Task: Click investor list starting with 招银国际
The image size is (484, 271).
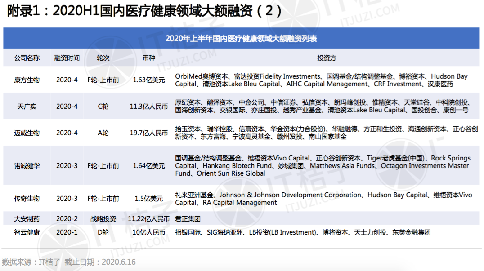Action: pyautogui.click(x=303, y=232)
